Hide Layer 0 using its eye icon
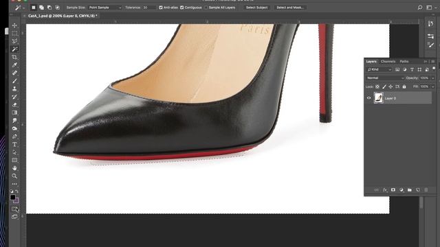 coord(368,98)
